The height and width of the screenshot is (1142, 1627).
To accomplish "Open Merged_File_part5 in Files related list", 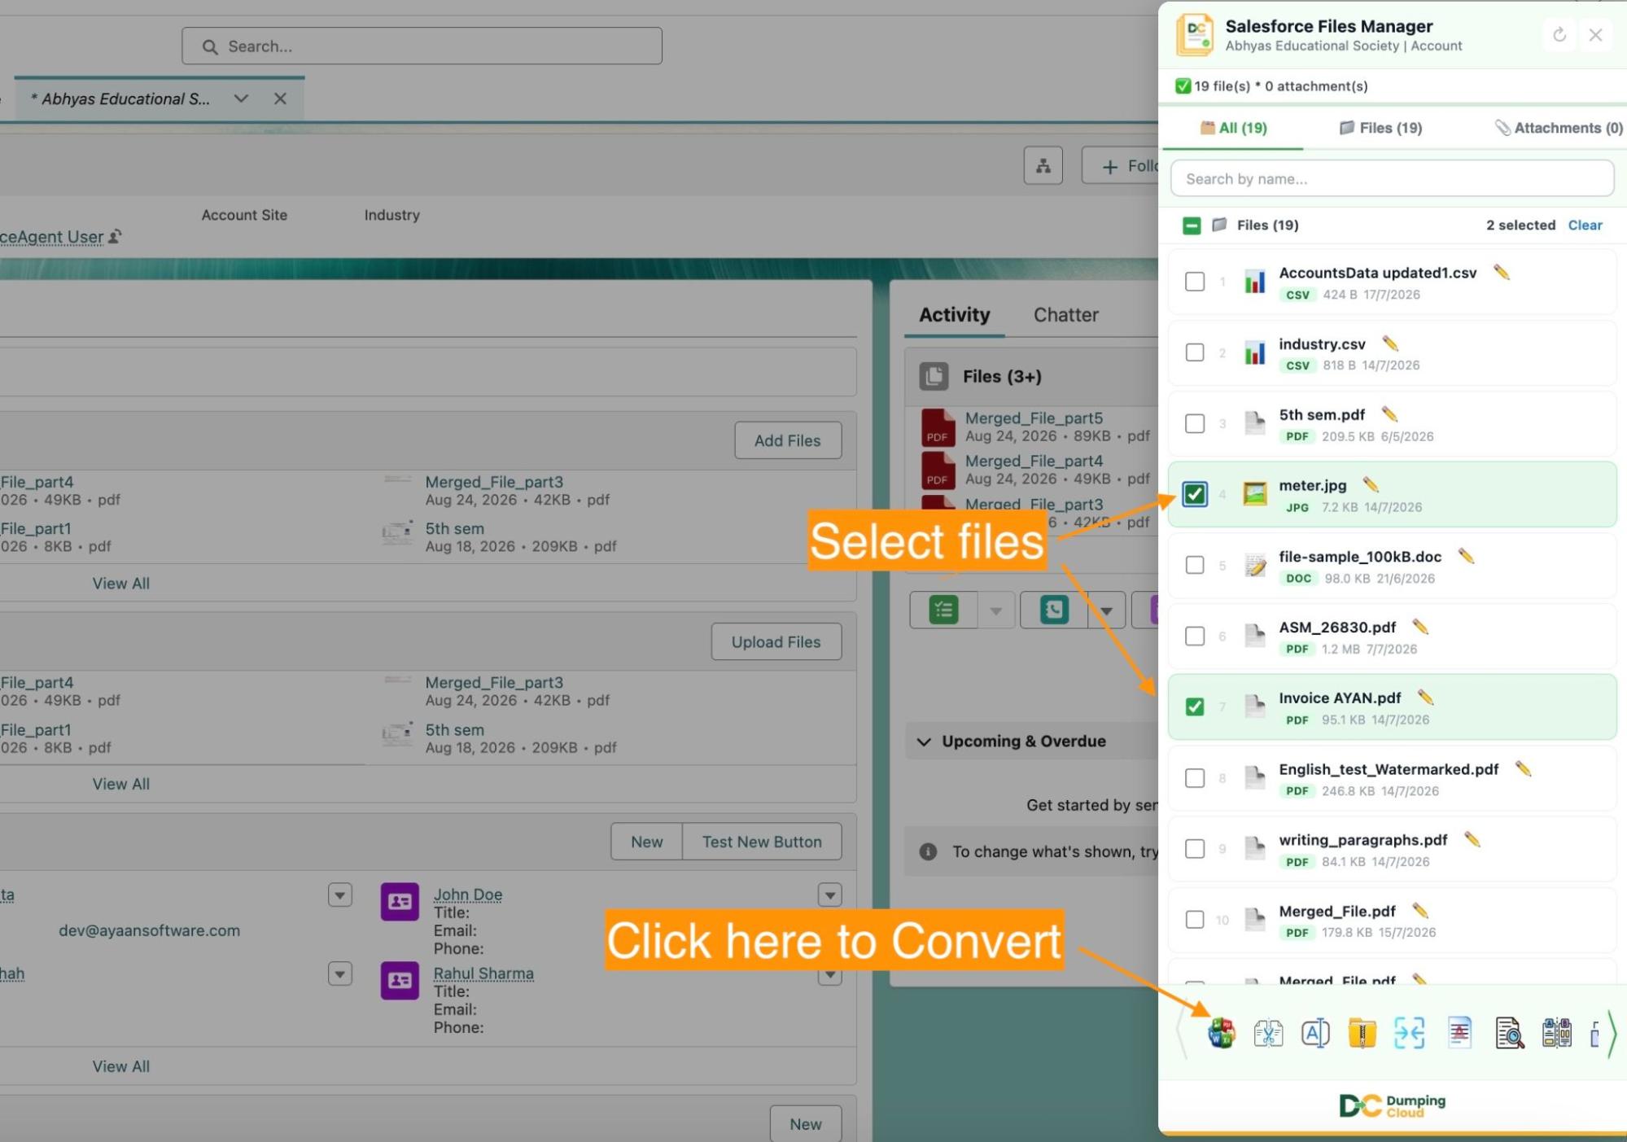I will click(x=1034, y=418).
